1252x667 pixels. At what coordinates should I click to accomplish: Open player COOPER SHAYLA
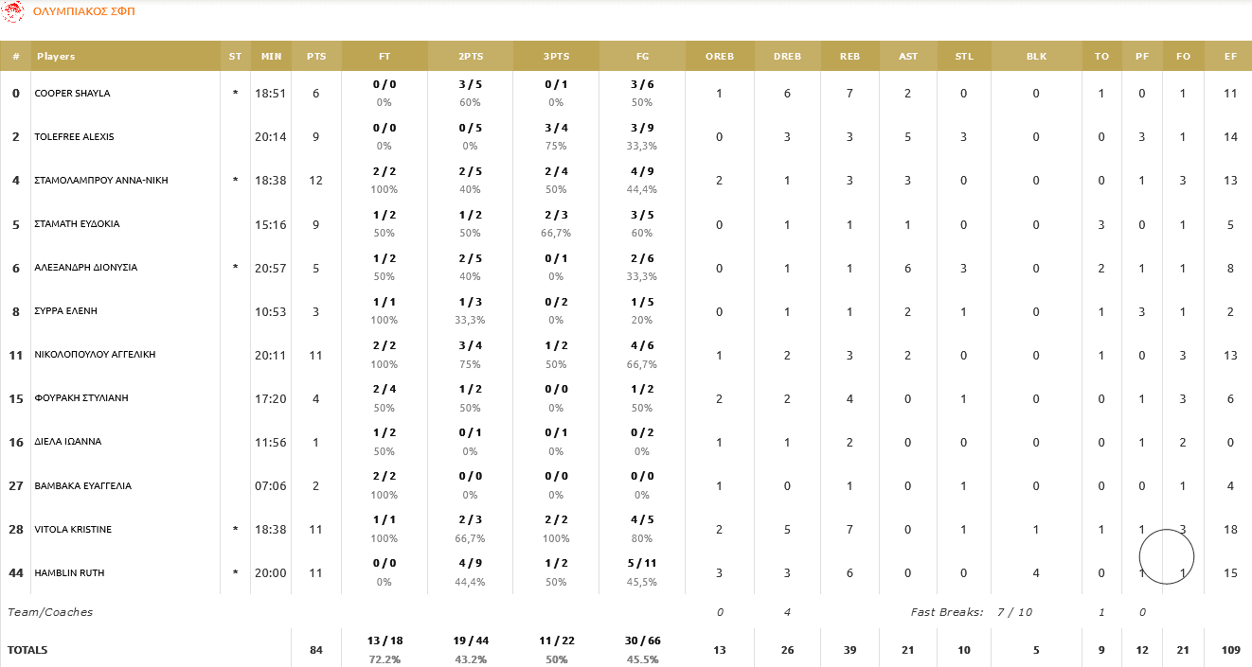tap(72, 94)
